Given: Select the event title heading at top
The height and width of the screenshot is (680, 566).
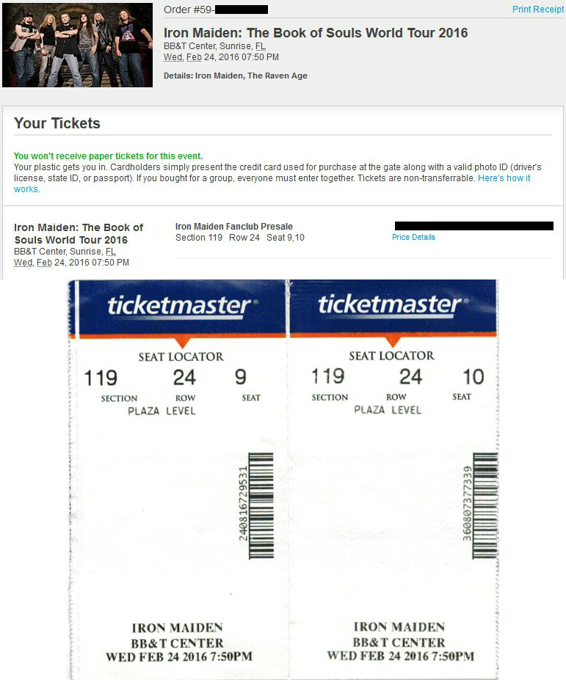Looking at the screenshot, I should click(x=316, y=33).
